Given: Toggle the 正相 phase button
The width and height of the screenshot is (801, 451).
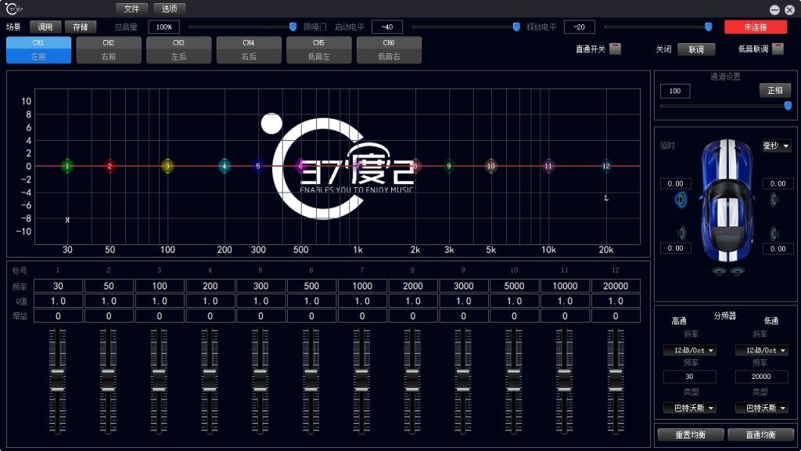Looking at the screenshot, I should 775,91.
